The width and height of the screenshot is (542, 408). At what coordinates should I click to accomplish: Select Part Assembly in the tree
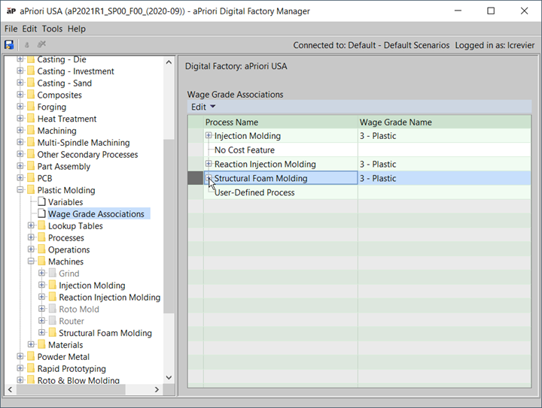tap(63, 167)
